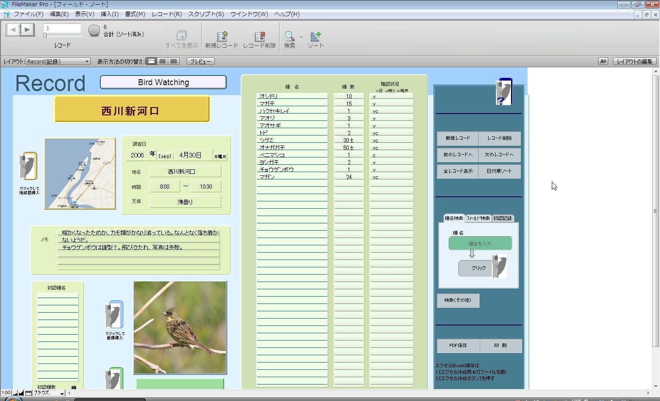Click woodpecker icon to insert map

28,166
